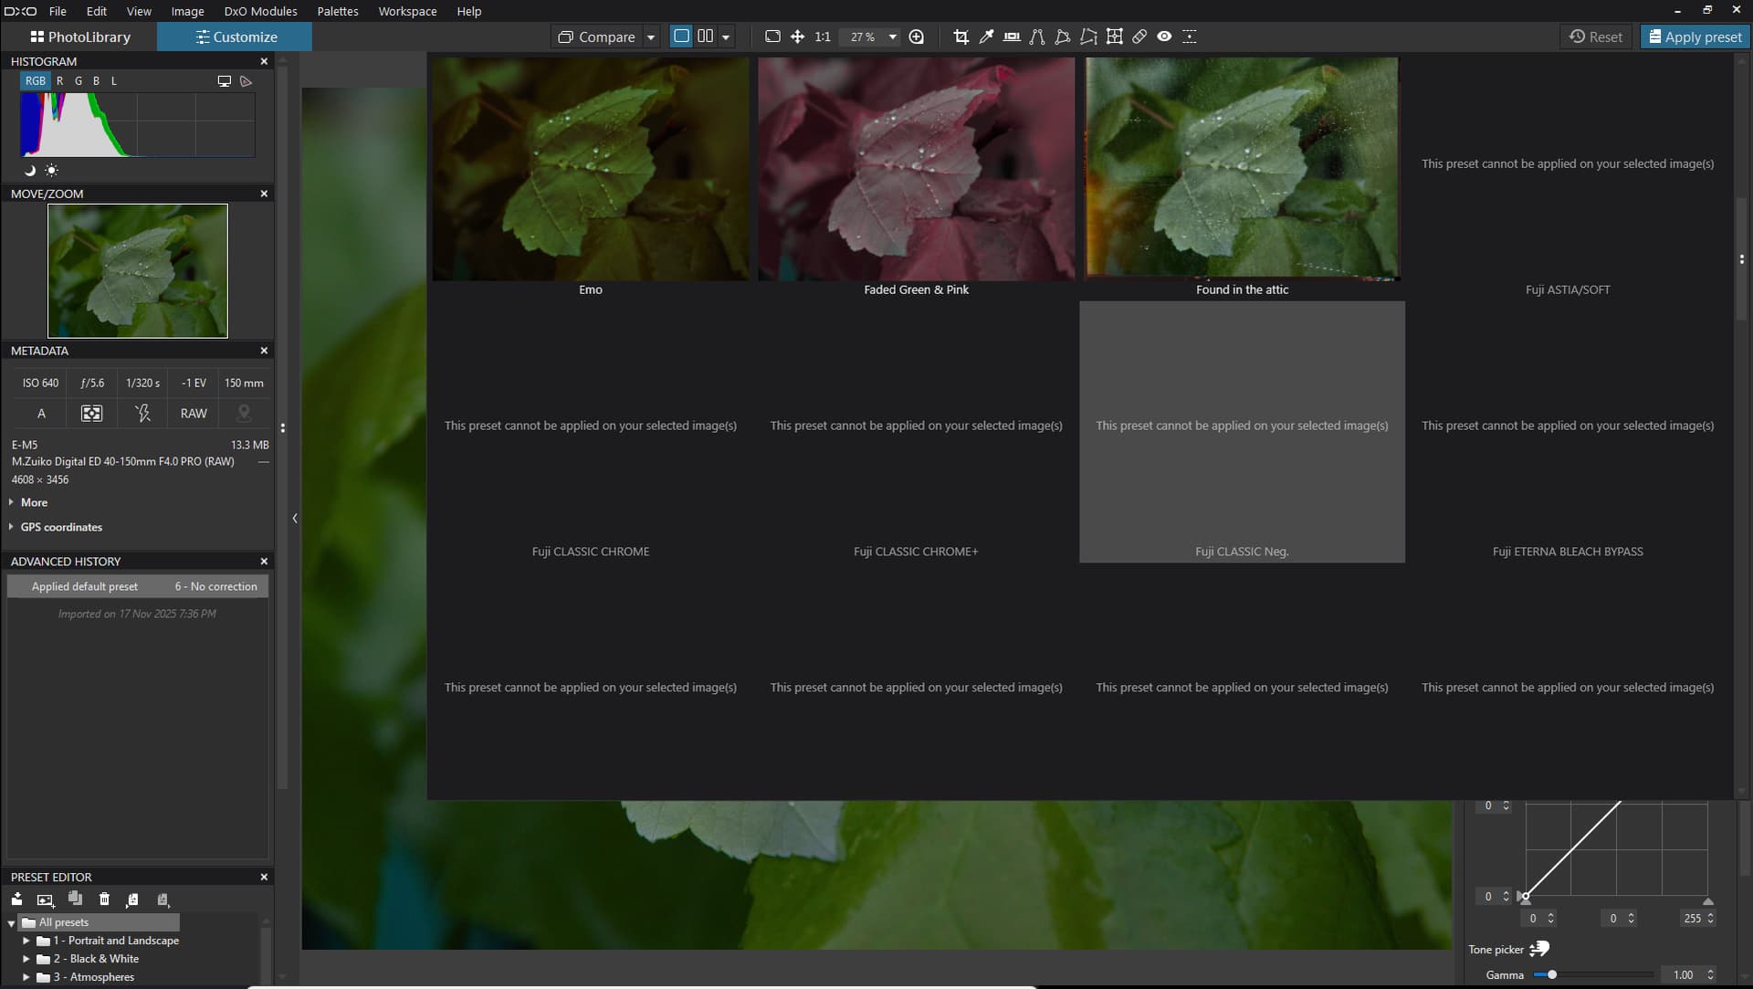The width and height of the screenshot is (1753, 989).
Task: Activate the Horizon leveling tool
Action: [1012, 37]
